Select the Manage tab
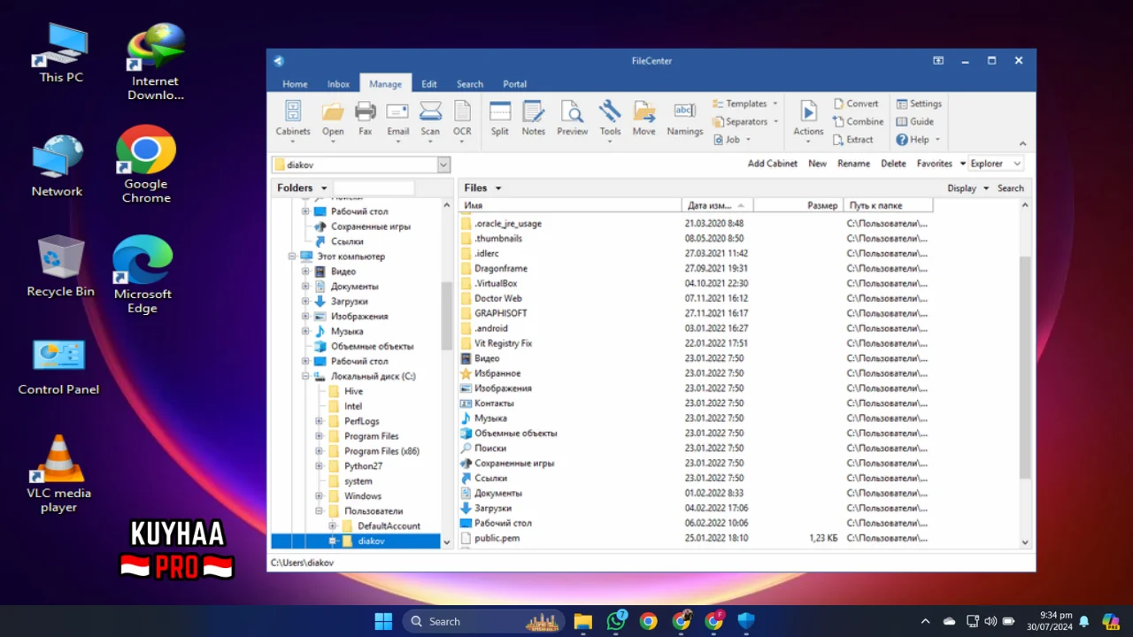Image resolution: width=1133 pixels, height=637 pixels. (385, 84)
